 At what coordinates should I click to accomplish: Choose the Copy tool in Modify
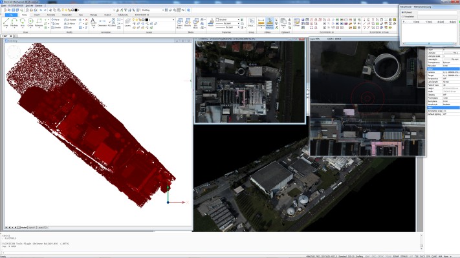(x=56, y=23)
